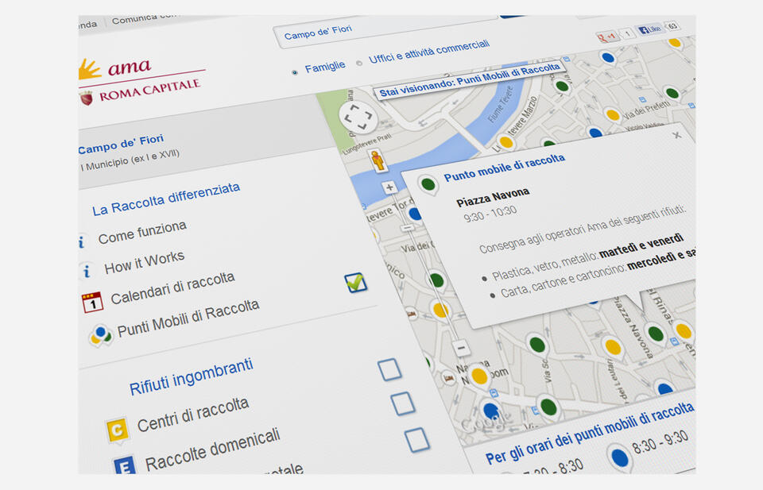
Task: Click the Facebook like count 63
Action: point(672,25)
